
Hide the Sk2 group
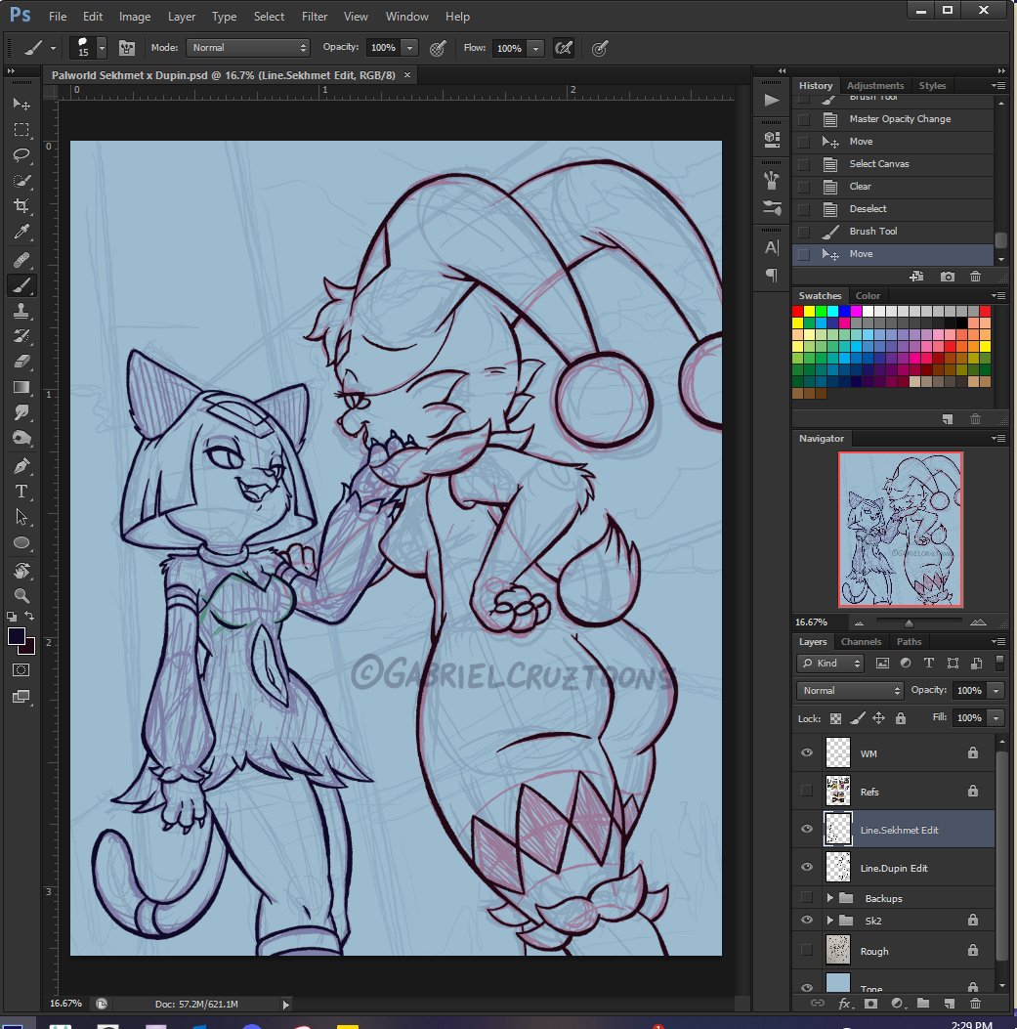807,921
